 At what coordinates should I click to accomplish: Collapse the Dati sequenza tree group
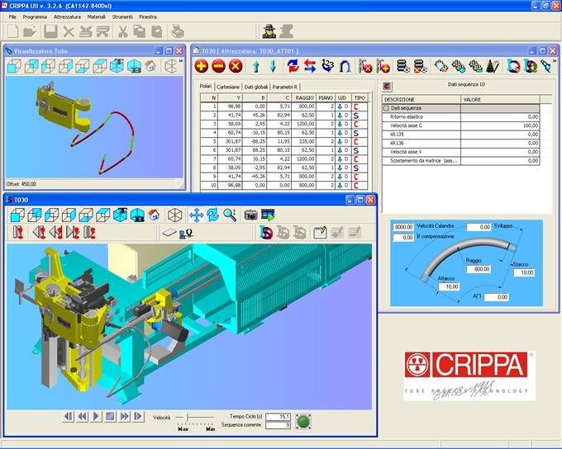[385, 108]
